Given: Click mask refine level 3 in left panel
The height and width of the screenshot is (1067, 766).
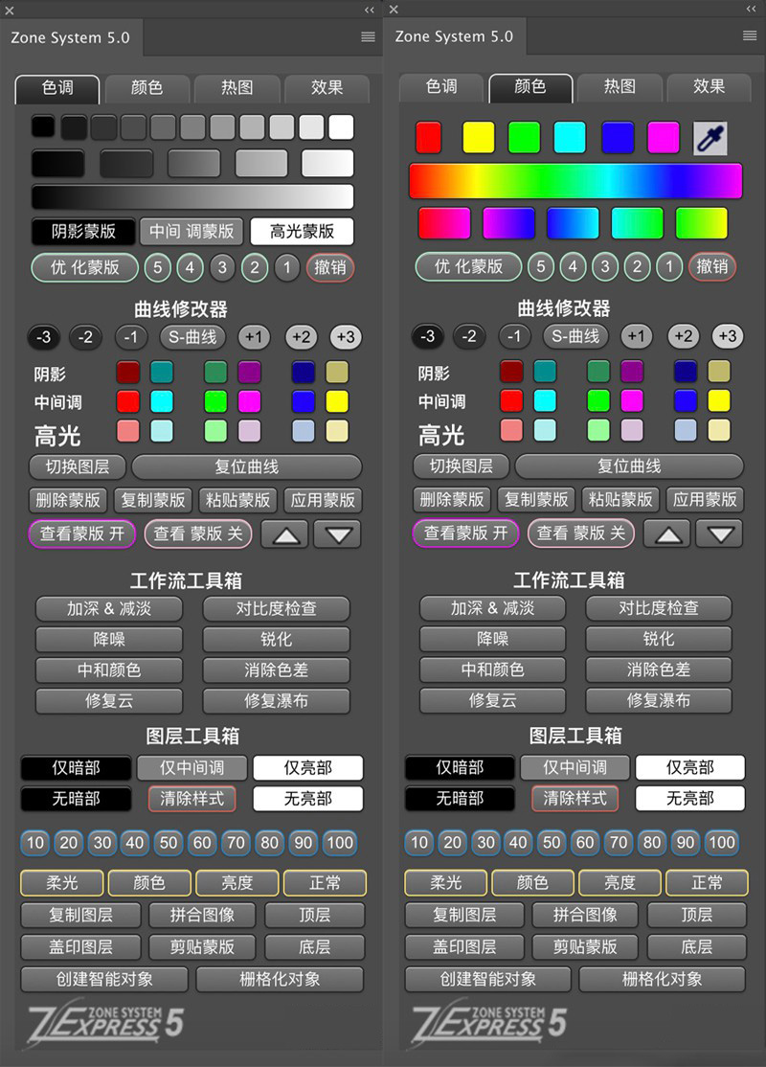Looking at the screenshot, I should (222, 267).
